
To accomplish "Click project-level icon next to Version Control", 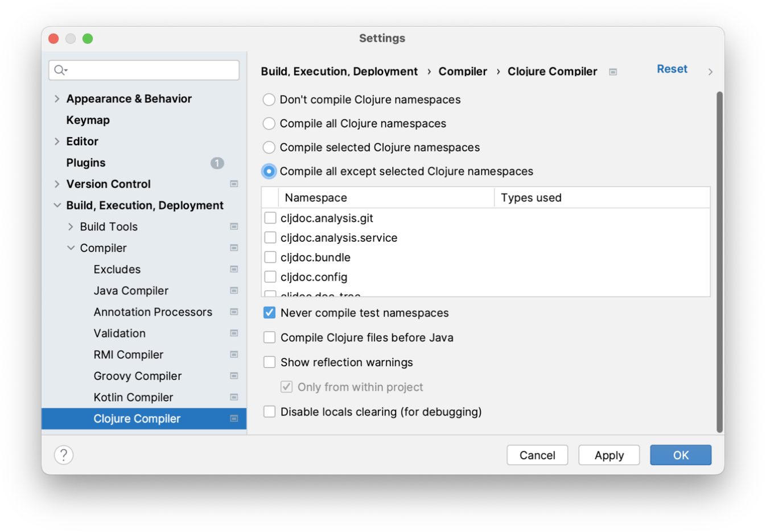I will click(234, 184).
